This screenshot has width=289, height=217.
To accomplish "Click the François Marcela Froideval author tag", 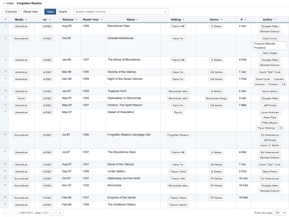I will [x=270, y=46].
